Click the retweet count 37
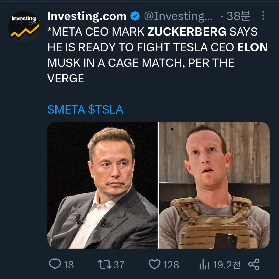This screenshot has width=279, height=279. click(x=119, y=265)
